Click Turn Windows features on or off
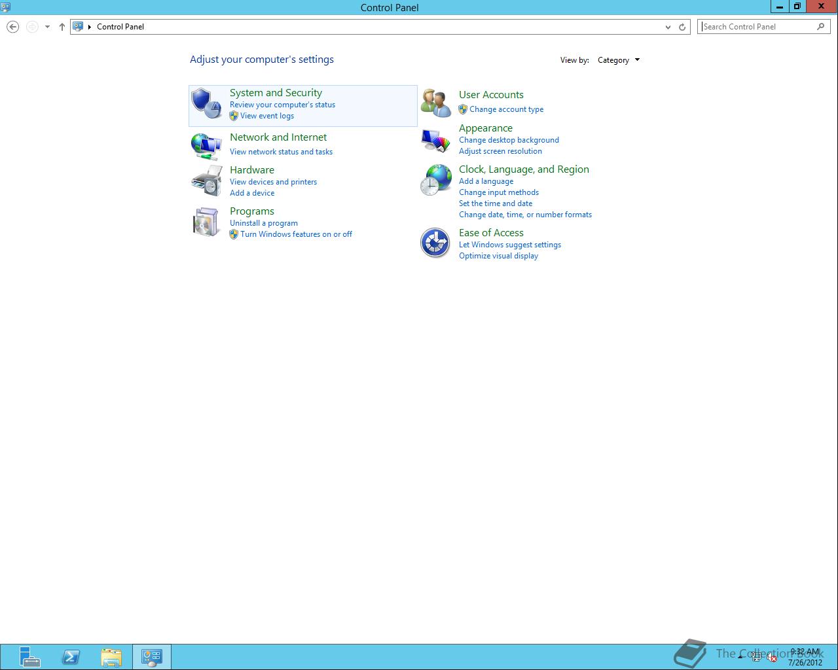 tap(296, 234)
